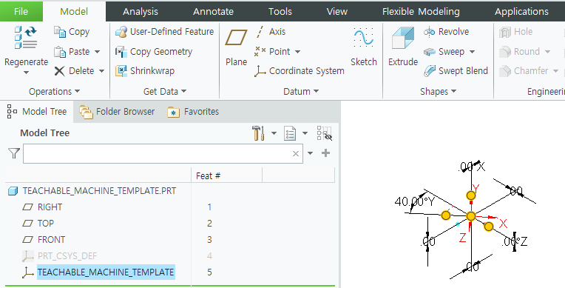Create a datum Point
The height and width of the screenshot is (288, 565).
[272, 52]
